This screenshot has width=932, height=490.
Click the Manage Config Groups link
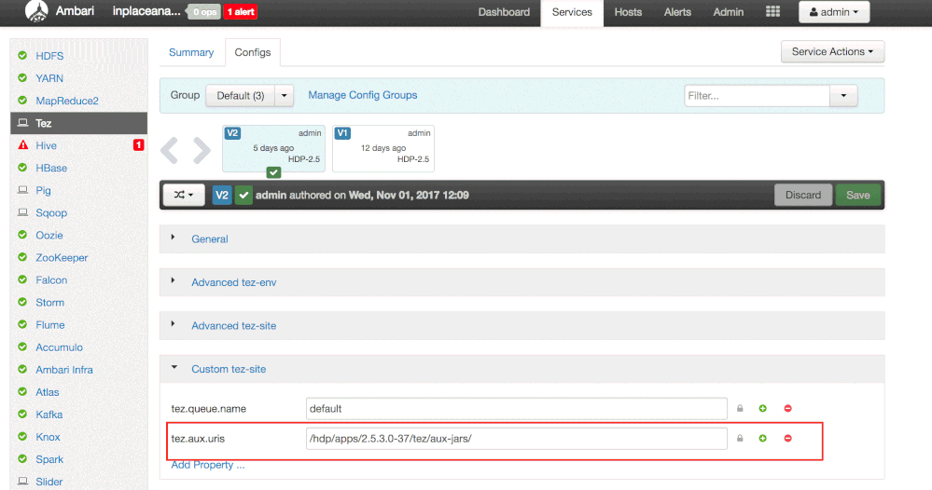pos(362,95)
